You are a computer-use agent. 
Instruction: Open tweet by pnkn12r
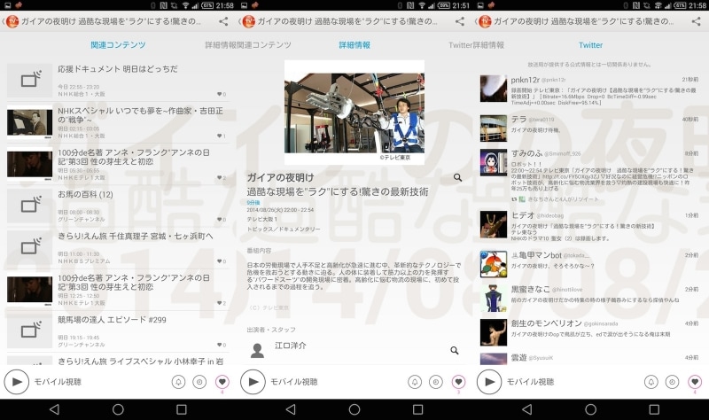point(589,90)
